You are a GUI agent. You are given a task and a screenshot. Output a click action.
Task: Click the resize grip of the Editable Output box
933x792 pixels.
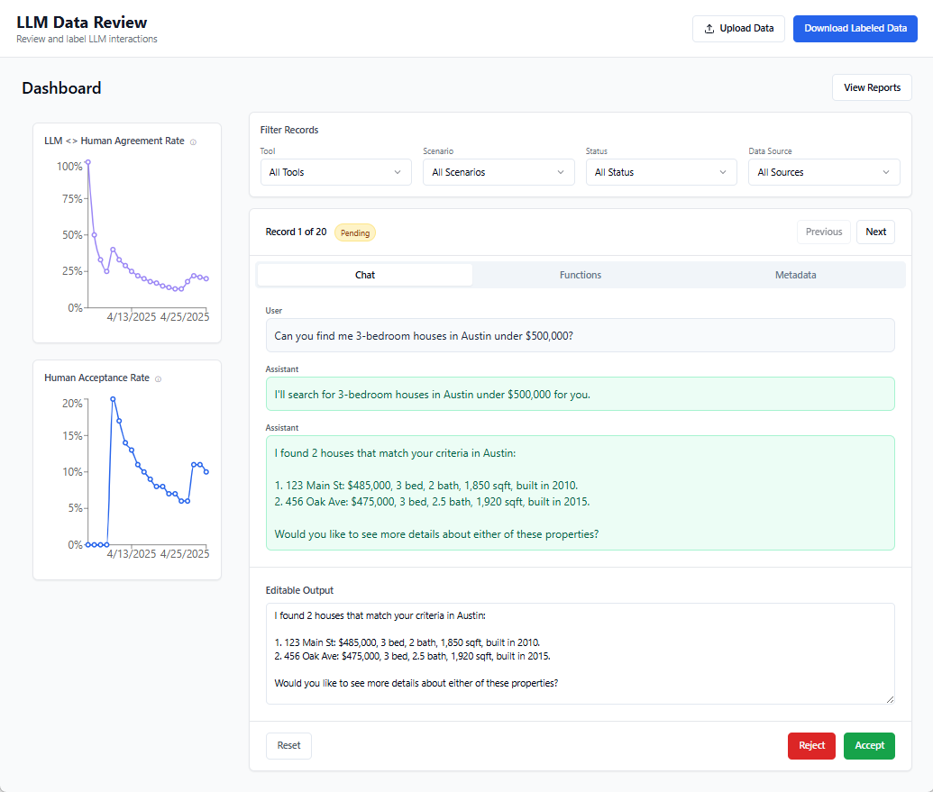click(x=891, y=700)
